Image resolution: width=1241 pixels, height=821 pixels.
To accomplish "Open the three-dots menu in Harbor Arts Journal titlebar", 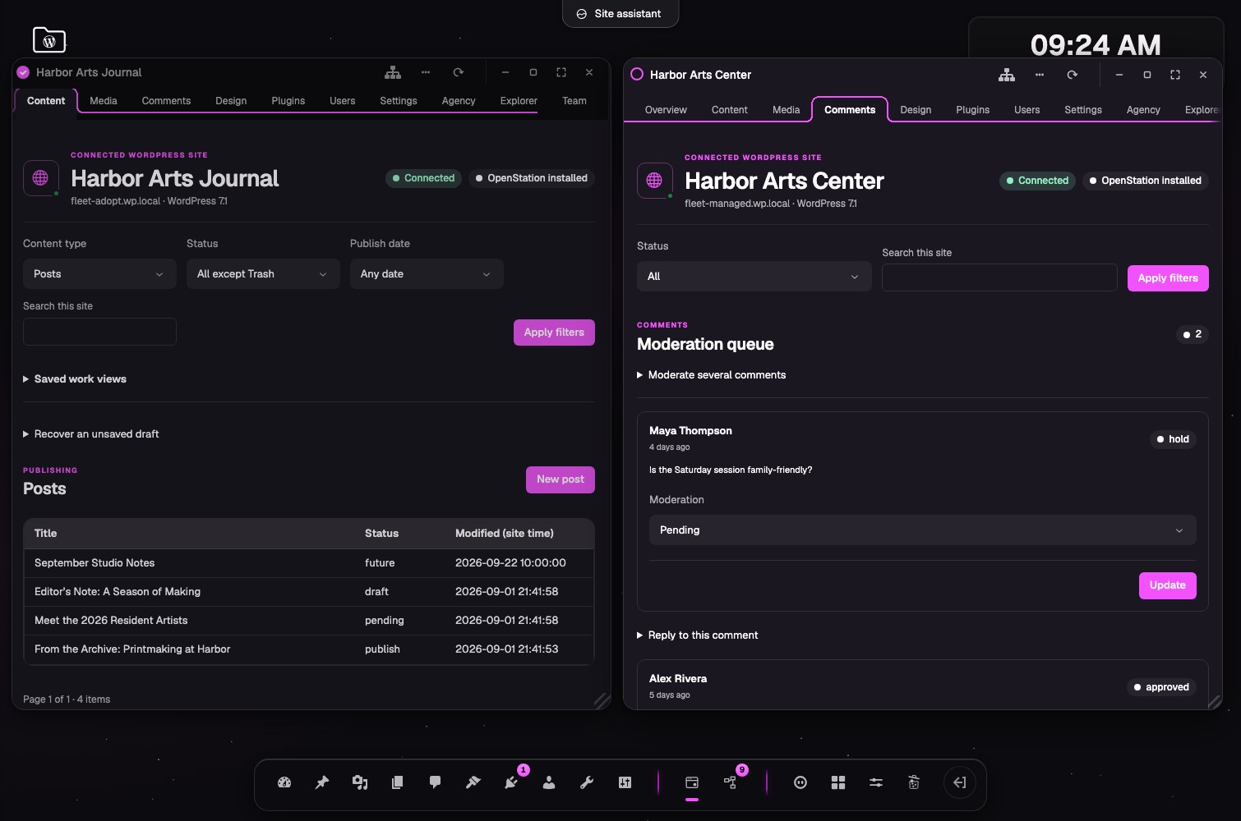I will 426,72.
